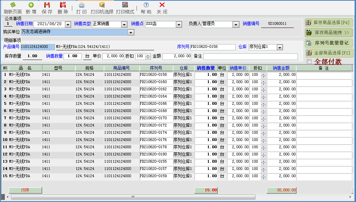Viewport: 356px width, 202px height.
Task: Click 序列号批量登记 button
Action: [x=329, y=43]
